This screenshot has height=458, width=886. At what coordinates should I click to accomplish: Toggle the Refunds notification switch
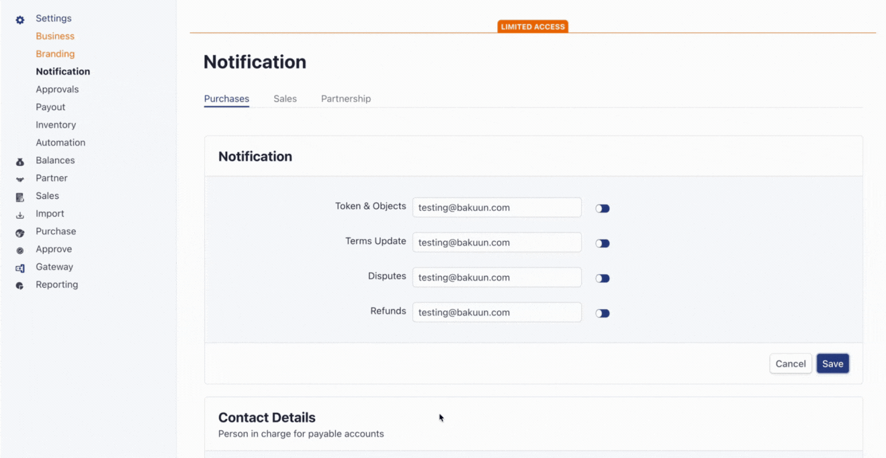[x=602, y=312]
